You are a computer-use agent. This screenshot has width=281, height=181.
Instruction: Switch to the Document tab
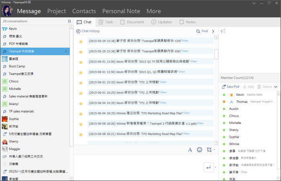[132, 22]
